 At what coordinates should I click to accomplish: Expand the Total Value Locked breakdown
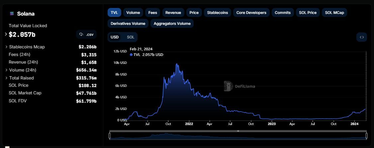pyautogui.click(x=6, y=34)
